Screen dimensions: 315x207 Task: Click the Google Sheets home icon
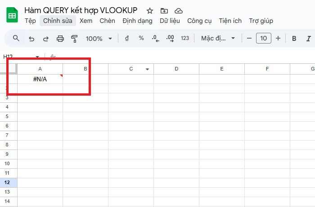(12, 16)
